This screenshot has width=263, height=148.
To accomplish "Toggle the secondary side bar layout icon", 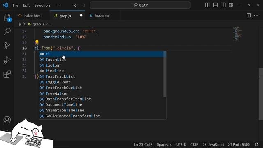I will tap(223, 5).
